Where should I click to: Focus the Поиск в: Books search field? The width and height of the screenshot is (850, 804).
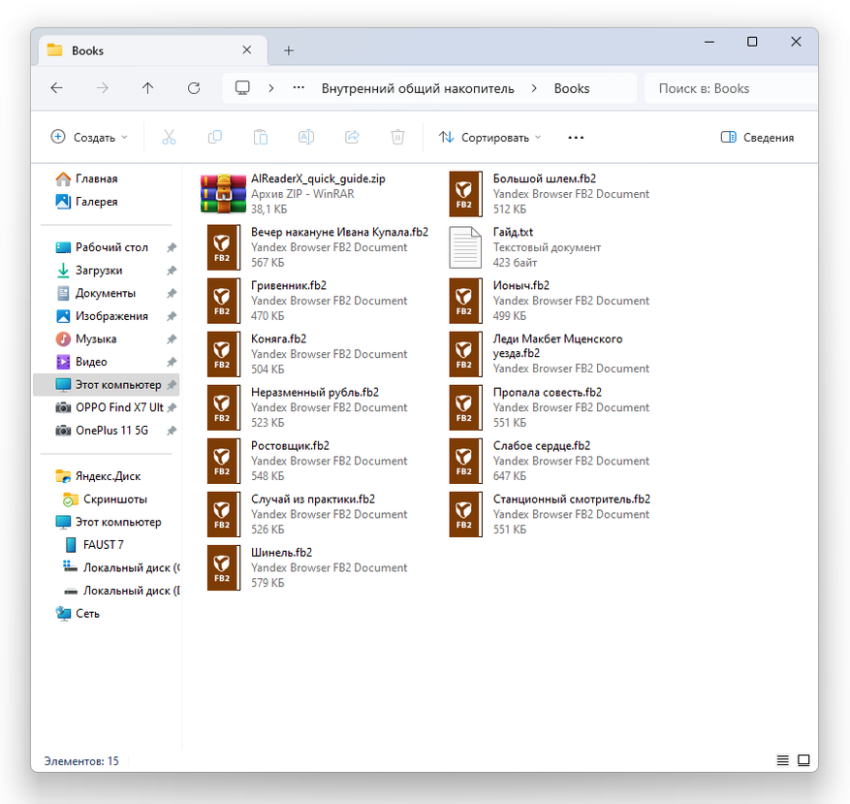[x=730, y=88]
